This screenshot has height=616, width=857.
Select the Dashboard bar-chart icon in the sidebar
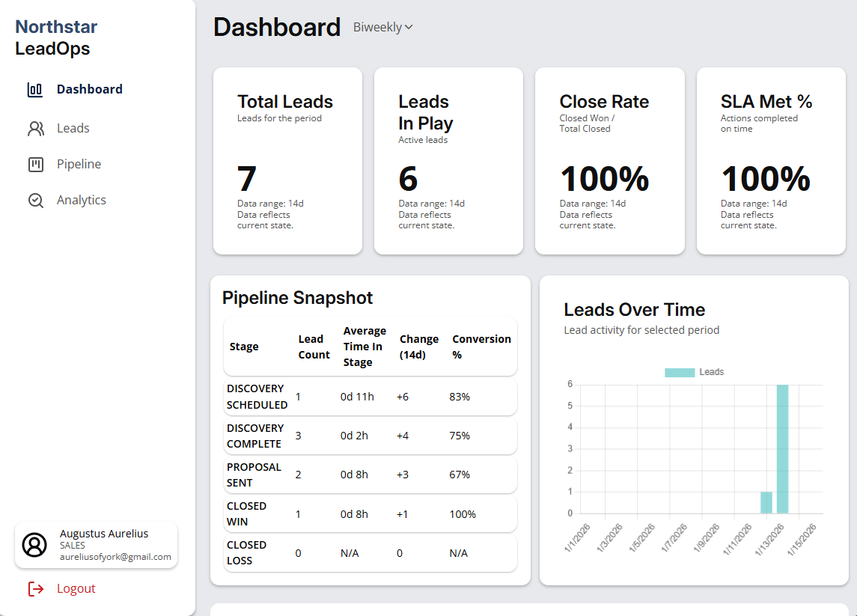tap(34, 88)
